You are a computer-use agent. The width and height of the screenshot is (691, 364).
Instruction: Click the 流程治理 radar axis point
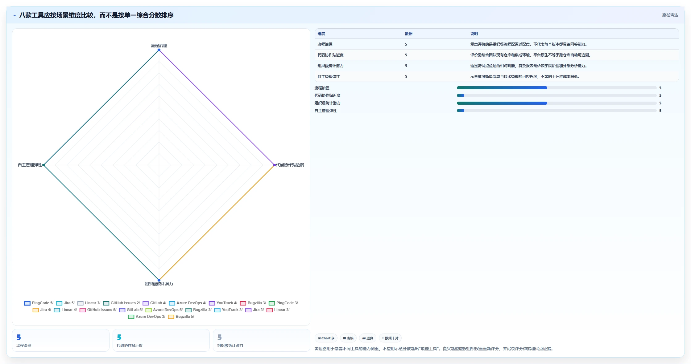click(x=159, y=50)
